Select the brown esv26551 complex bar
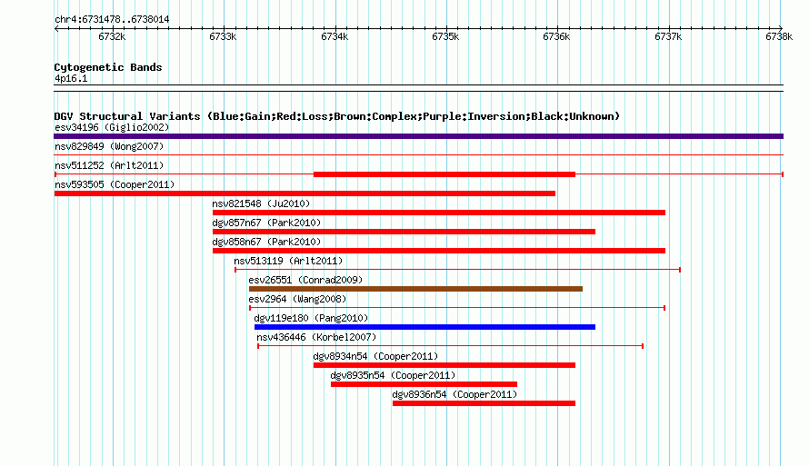This screenshot has height=466, width=809. pos(415,289)
